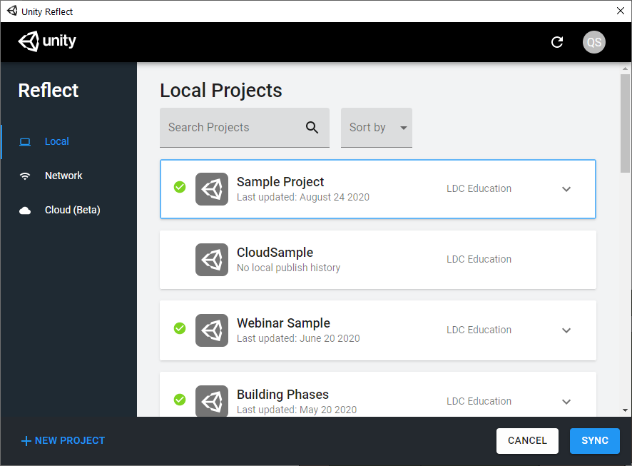This screenshot has width=632, height=466.
Task: Click the search magnifier icon
Action: pyautogui.click(x=312, y=128)
